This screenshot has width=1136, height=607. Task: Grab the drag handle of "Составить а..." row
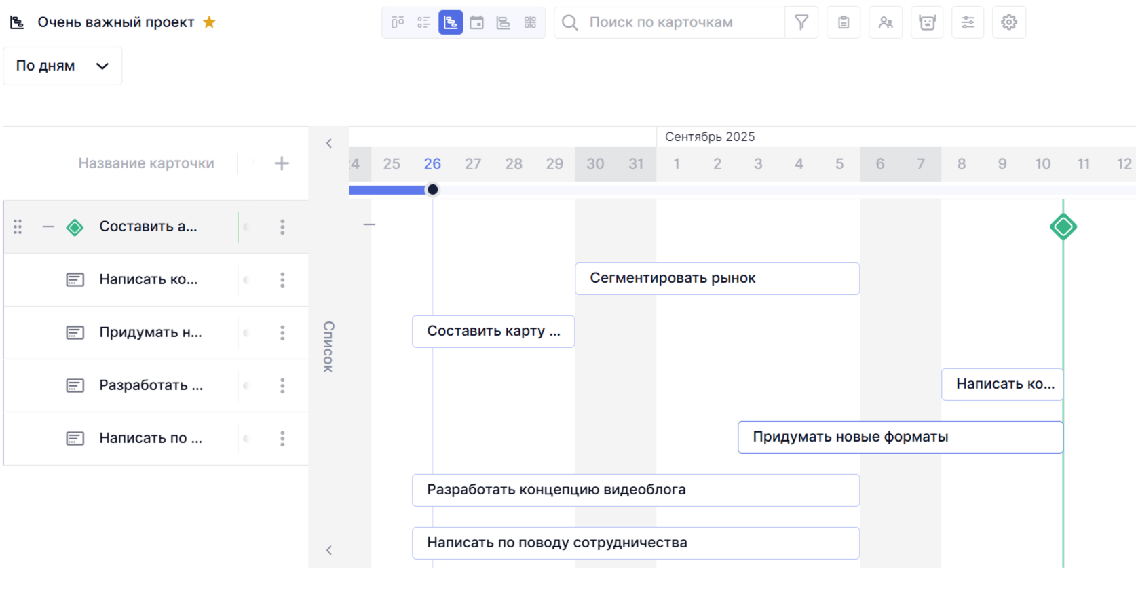point(18,227)
